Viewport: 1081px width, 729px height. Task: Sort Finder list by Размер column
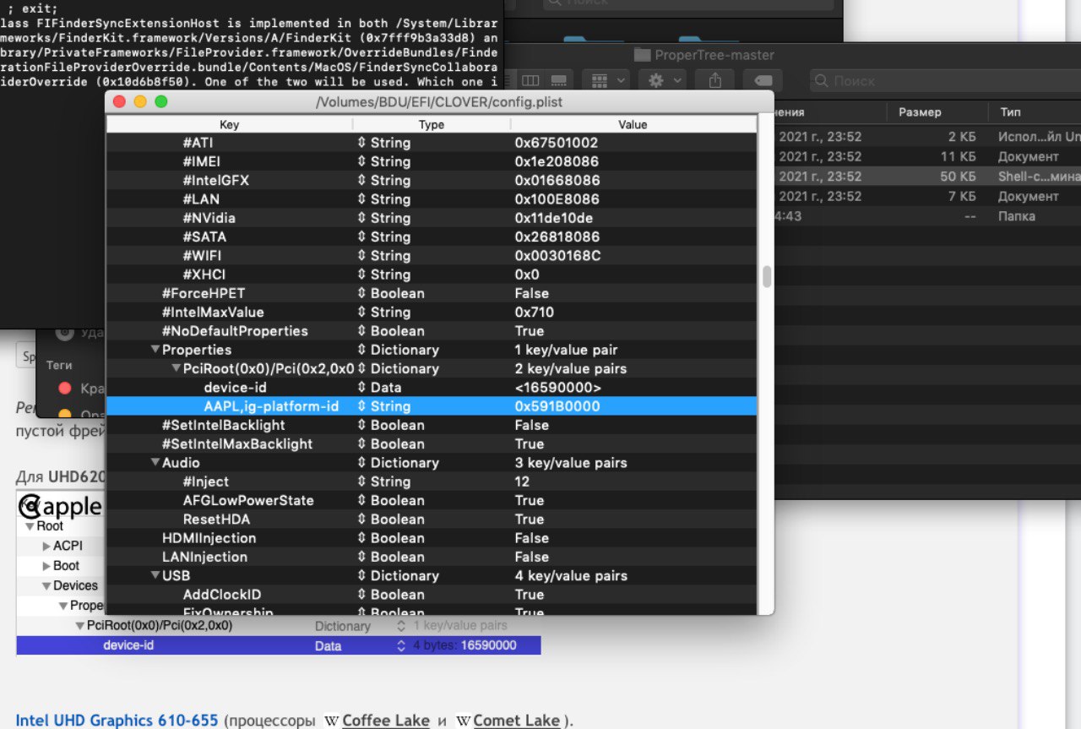(920, 112)
